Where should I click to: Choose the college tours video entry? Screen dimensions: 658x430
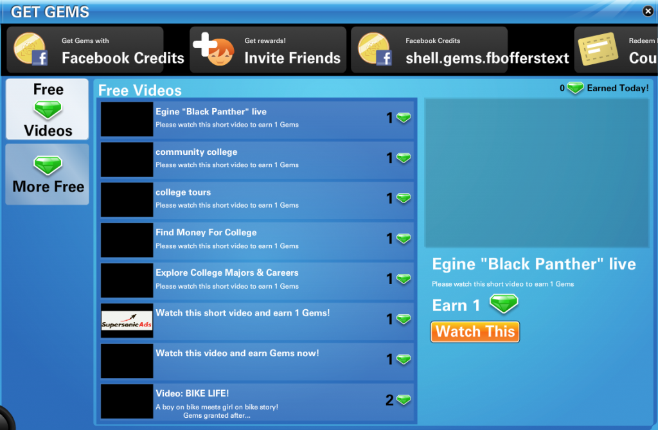pyautogui.click(x=257, y=199)
